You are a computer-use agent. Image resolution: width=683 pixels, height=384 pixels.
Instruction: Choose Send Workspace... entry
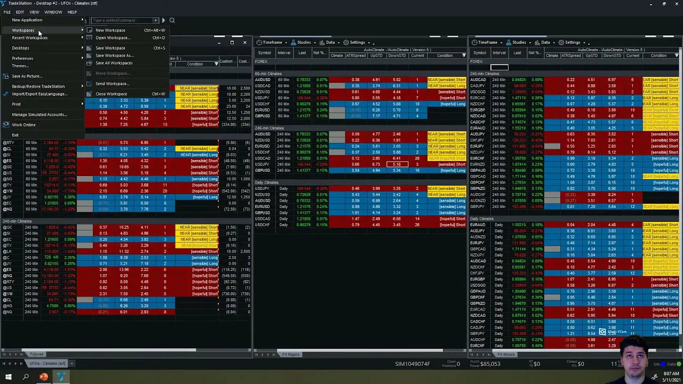112,84
